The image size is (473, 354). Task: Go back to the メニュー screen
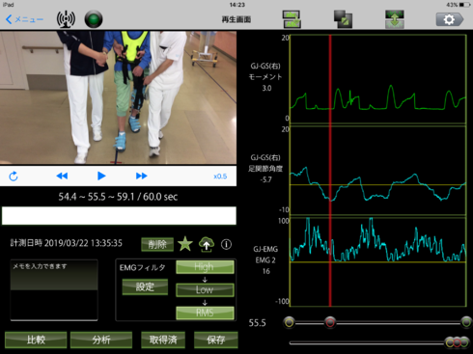point(24,19)
